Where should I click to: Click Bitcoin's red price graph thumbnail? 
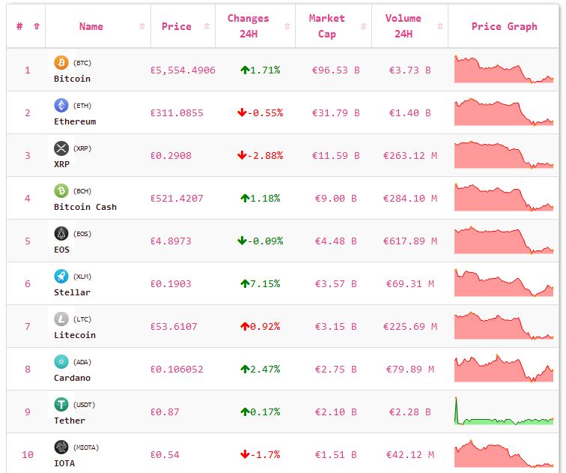(503, 69)
